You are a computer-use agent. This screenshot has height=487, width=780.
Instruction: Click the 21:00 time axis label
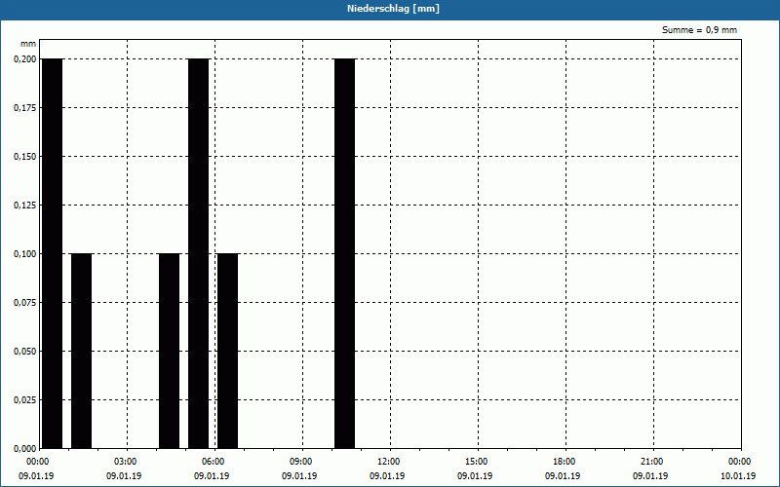(x=651, y=462)
